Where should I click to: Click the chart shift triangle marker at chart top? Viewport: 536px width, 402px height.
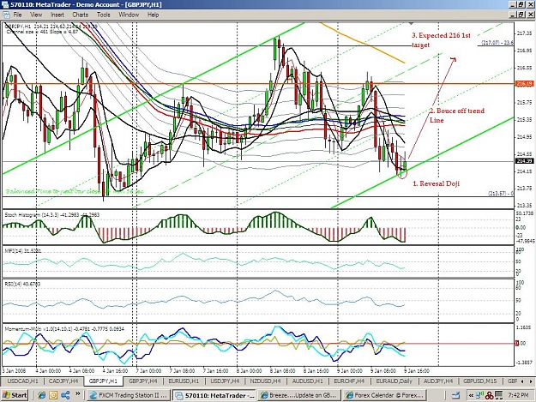(412, 23)
